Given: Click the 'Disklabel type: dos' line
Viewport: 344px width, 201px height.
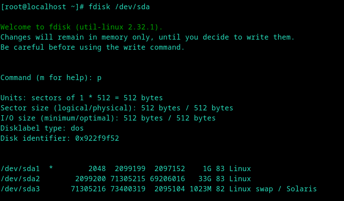Looking at the screenshot, I should [x=42, y=128].
